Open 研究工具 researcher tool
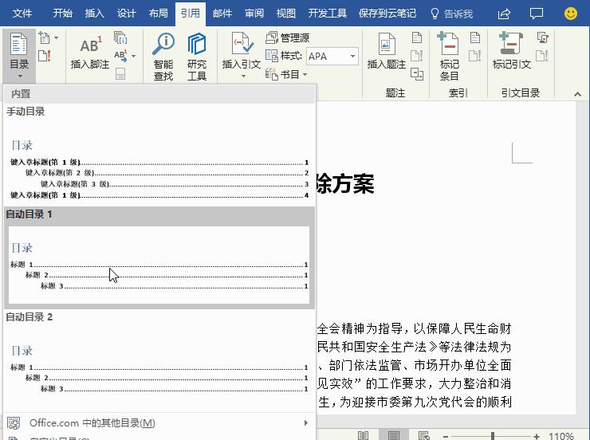This screenshot has width=590, height=440. coord(197,57)
